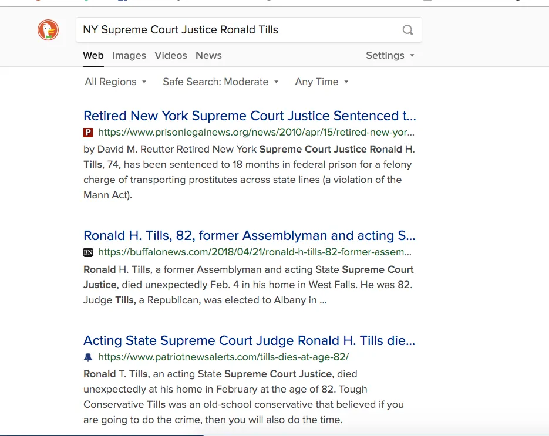This screenshot has width=549, height=436.
Task: Click the magnifying glass search icon
Action: click(407, 30)
